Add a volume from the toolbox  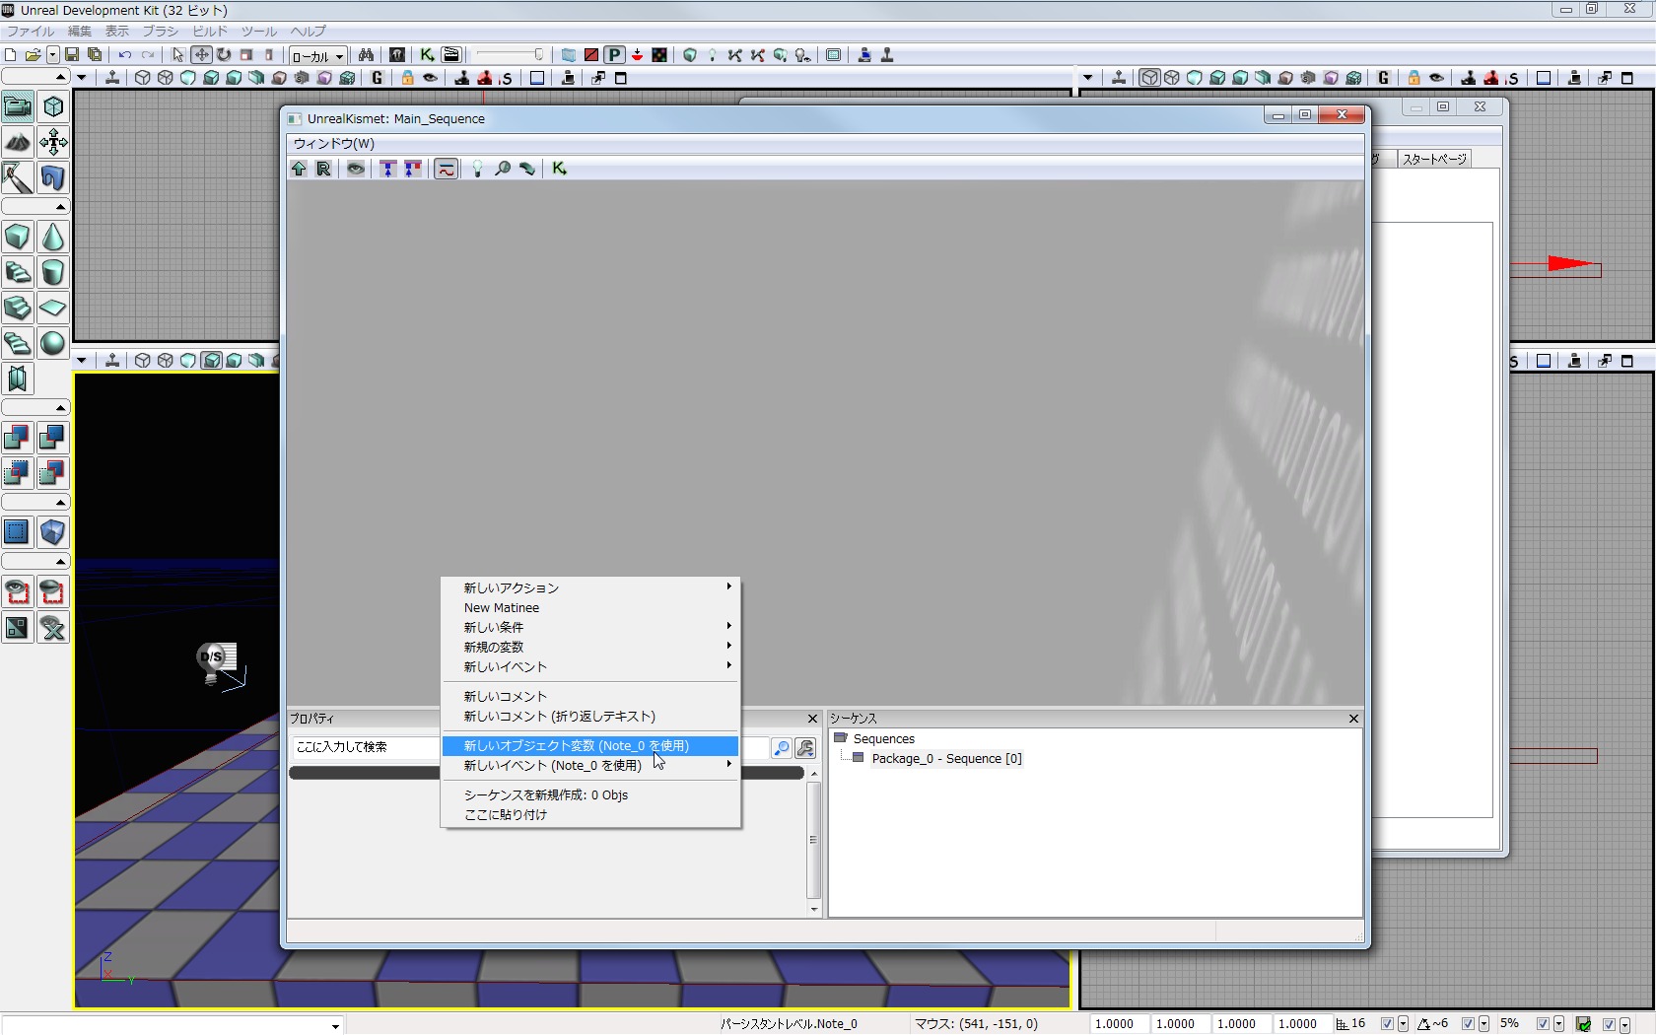(x=53, y=532)
